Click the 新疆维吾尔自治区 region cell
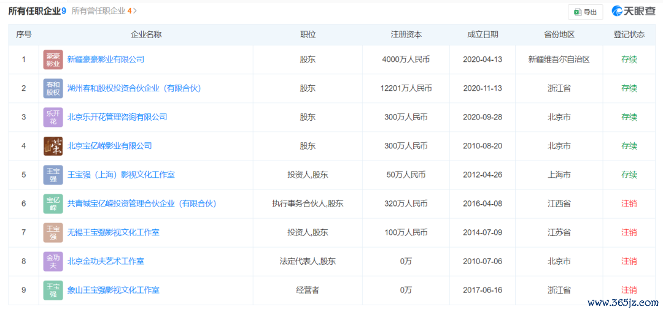The image size is (663, 312). click(559, 59)
